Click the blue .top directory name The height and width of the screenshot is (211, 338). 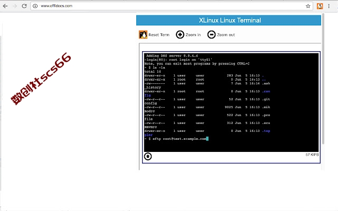coord(266,131)
